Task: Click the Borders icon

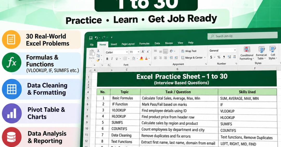Action: 125,59
